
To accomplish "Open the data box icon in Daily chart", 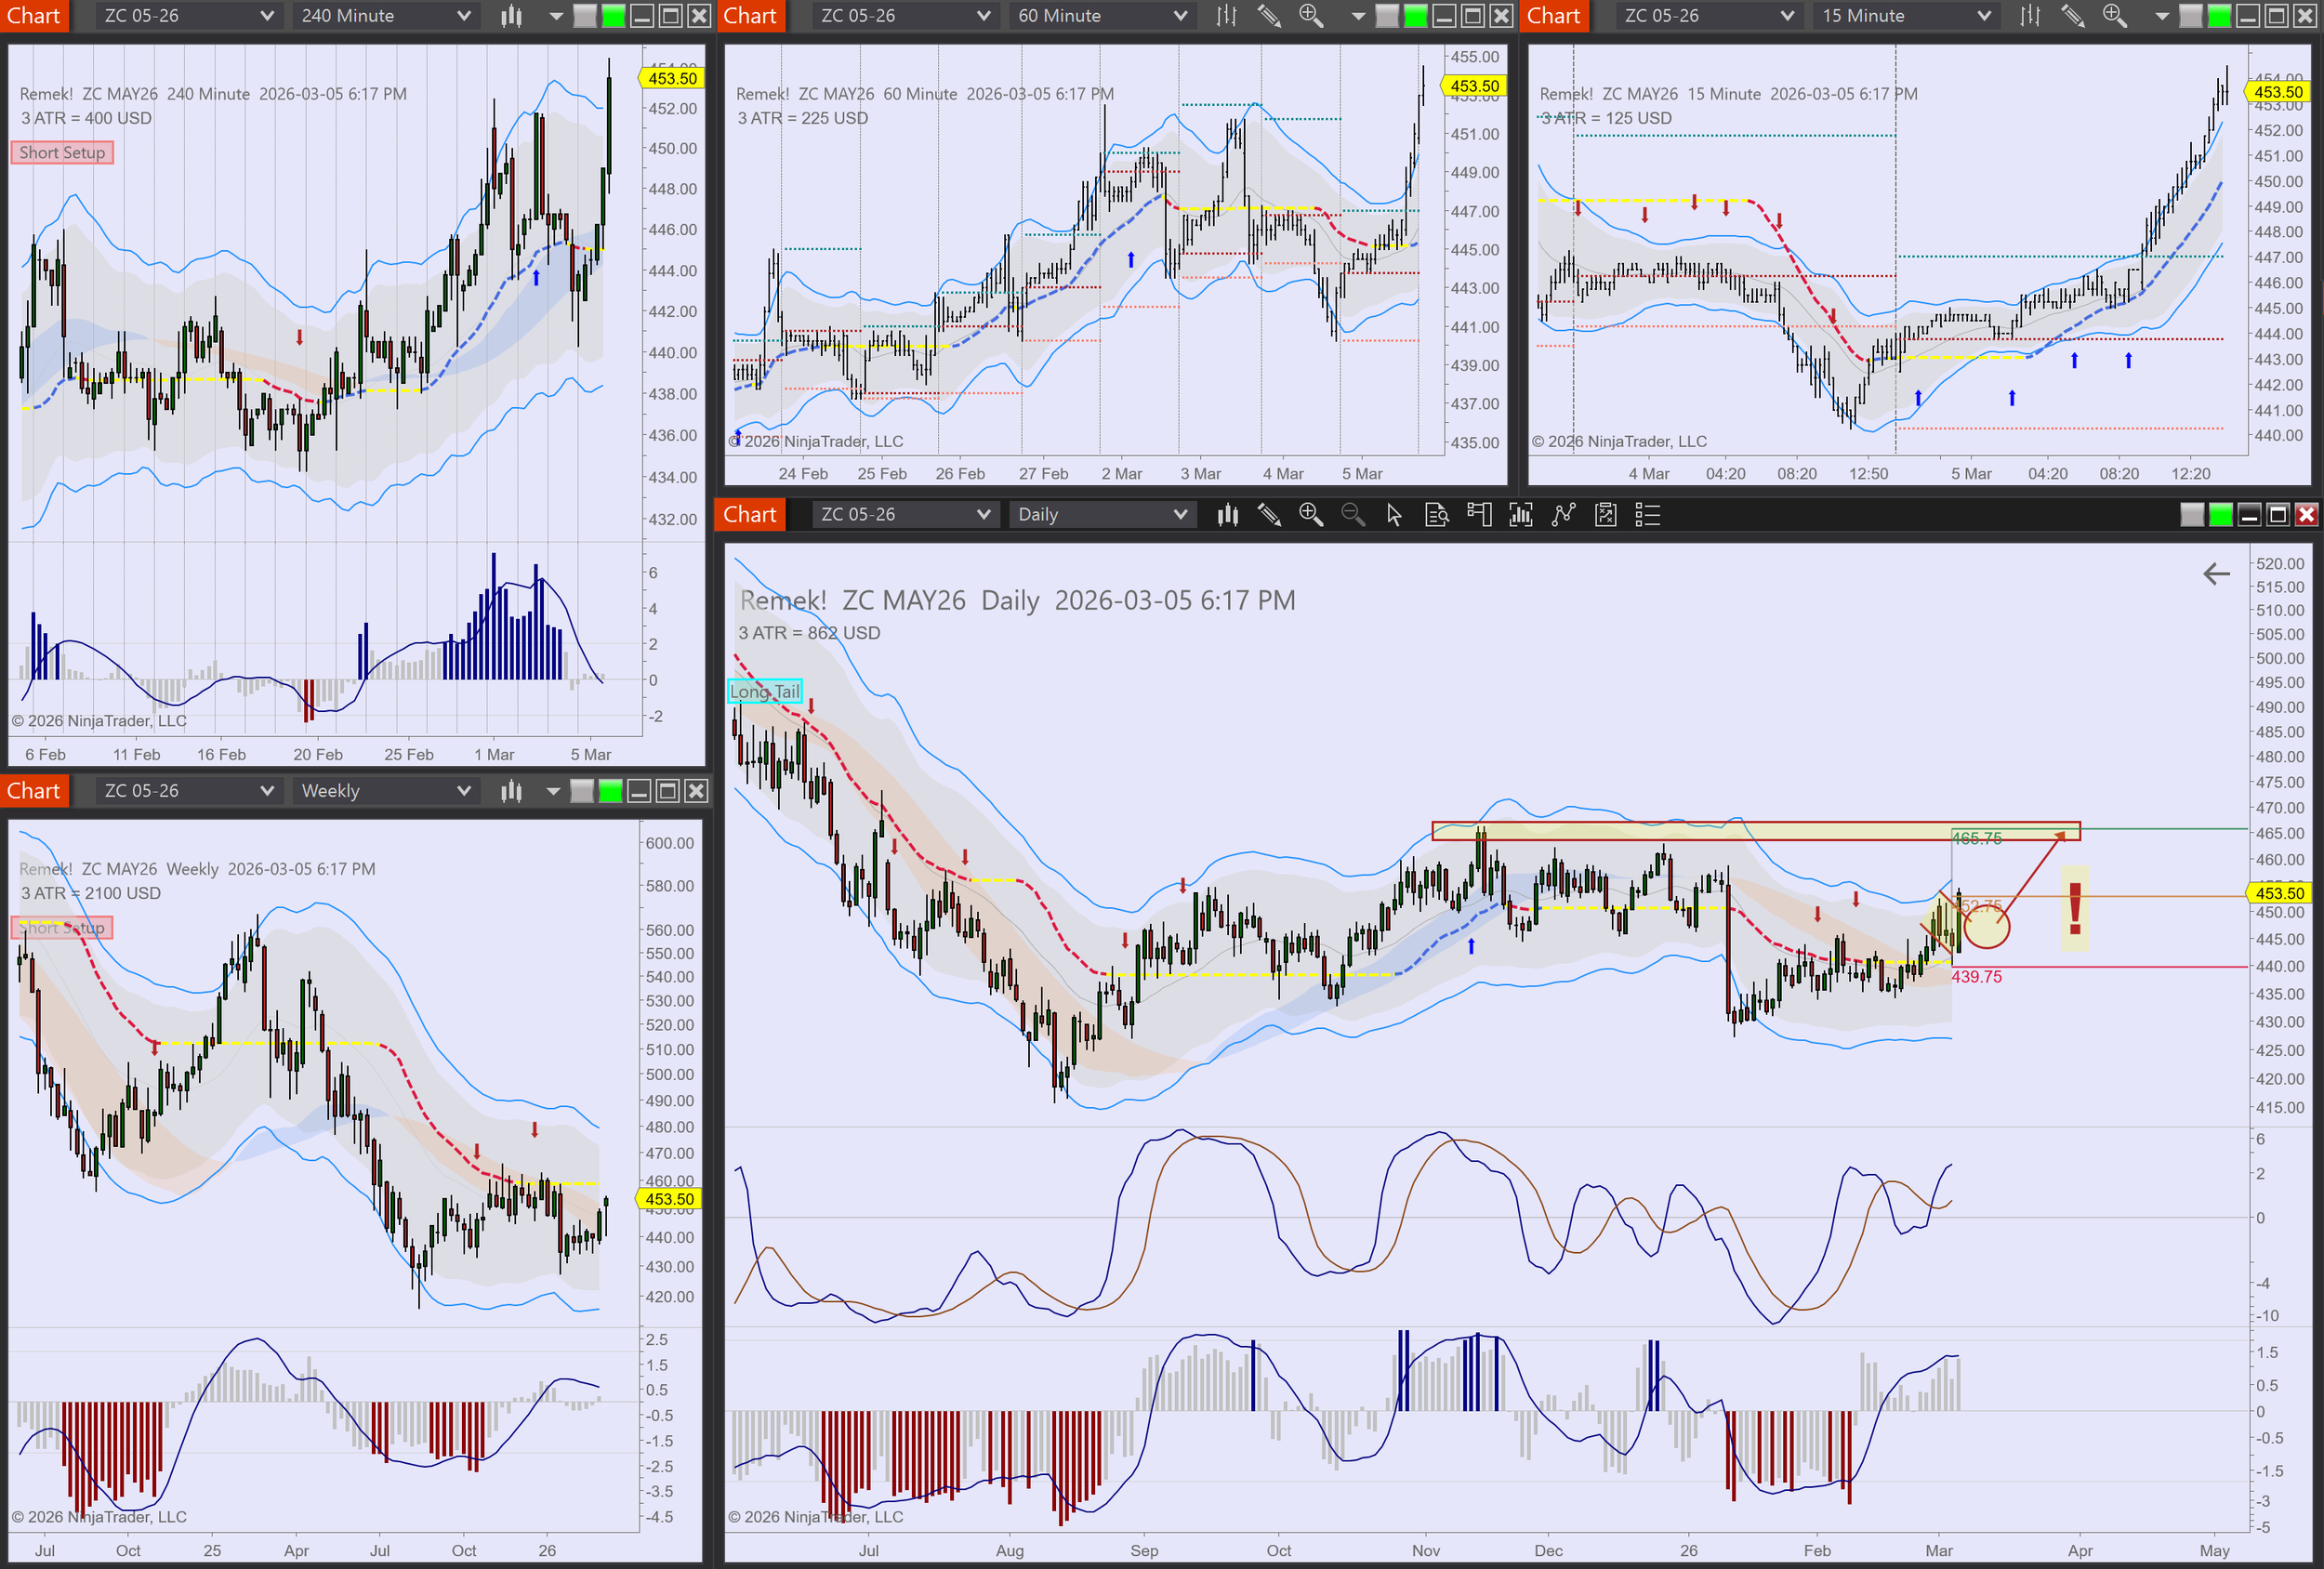I will click(1436, 515).
